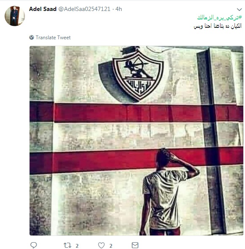The height and width of the screenshot is (249, 245).
Task: Click the 4h timestamp
Action: (x=119, y=9)
